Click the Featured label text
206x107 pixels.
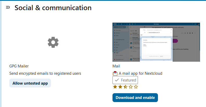pos(128,80)
